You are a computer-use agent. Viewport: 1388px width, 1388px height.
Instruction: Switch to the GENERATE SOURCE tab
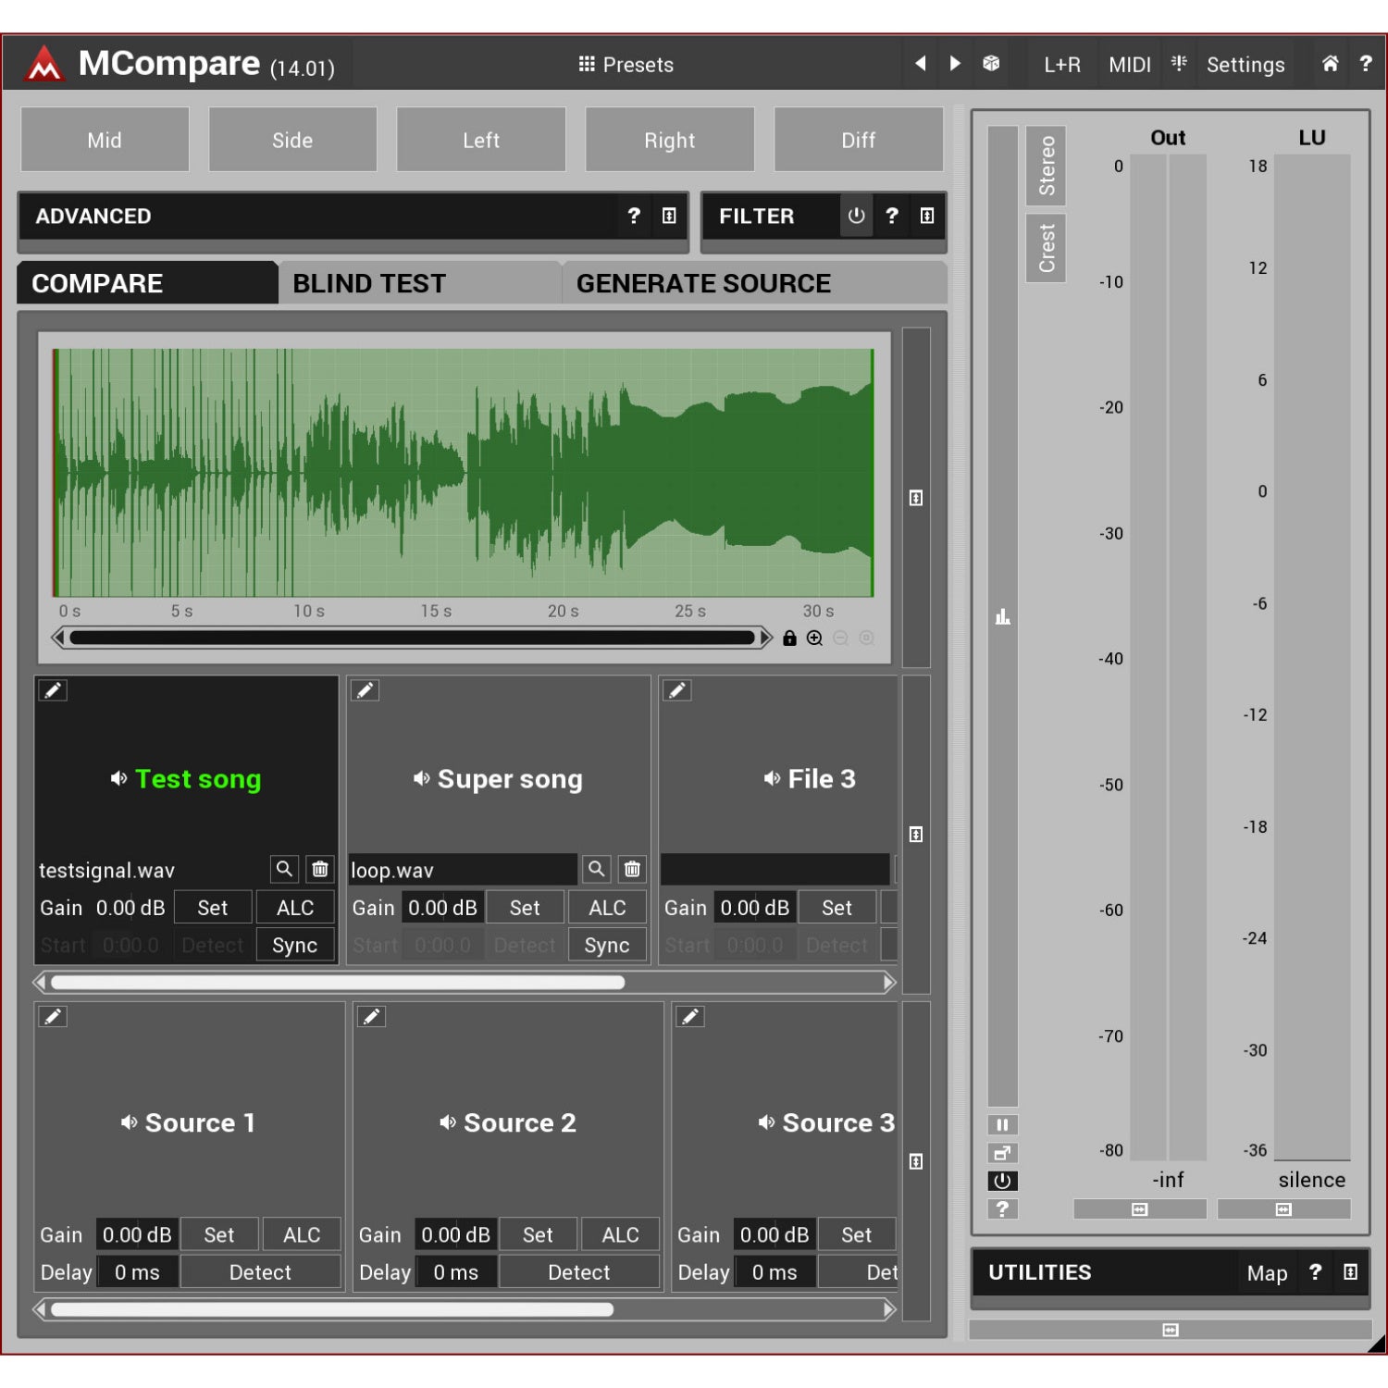click(754, 283)
